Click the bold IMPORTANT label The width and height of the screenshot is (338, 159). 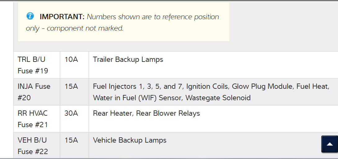click(62, 17)
